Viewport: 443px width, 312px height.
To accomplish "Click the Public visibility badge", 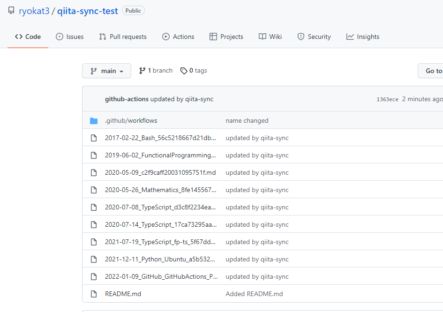I will [133, 11].
